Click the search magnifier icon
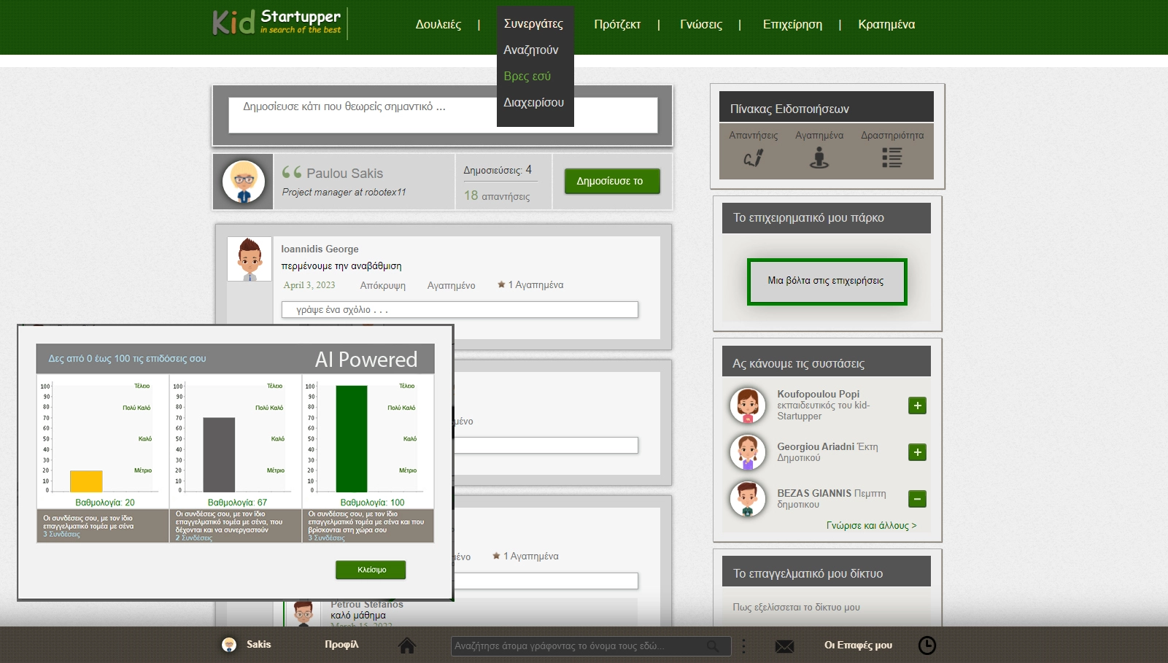The image size is (1168, 663). tap(713, 646)
